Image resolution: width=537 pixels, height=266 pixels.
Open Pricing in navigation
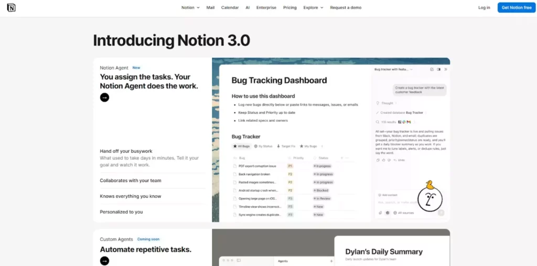289,7
